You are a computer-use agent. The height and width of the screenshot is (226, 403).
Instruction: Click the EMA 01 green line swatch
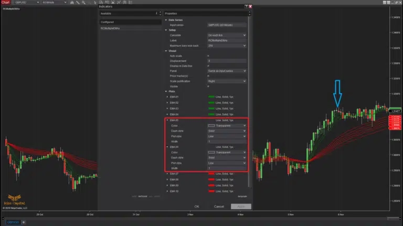tap(211, 97)
